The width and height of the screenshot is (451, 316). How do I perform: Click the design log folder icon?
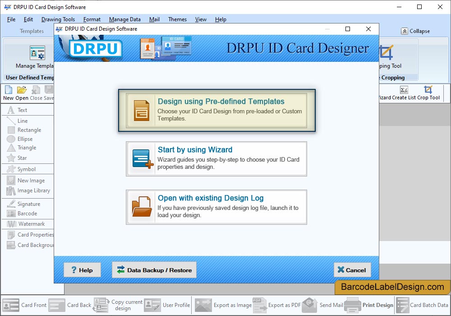tap(142, 207)
